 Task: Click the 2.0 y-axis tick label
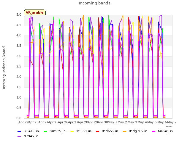(x=19, y=77)
